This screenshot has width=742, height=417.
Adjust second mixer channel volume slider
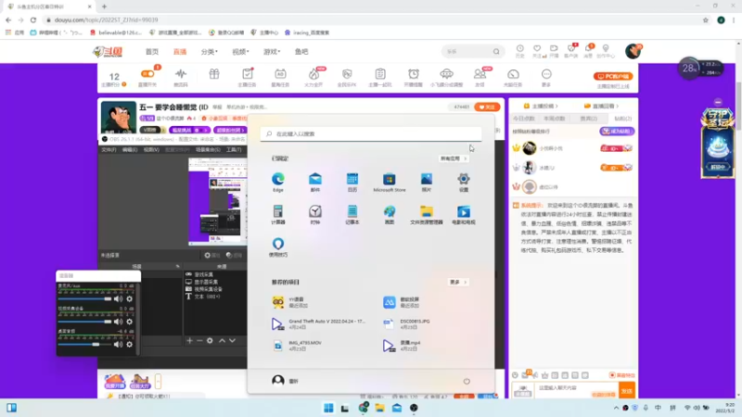(84, 322)
